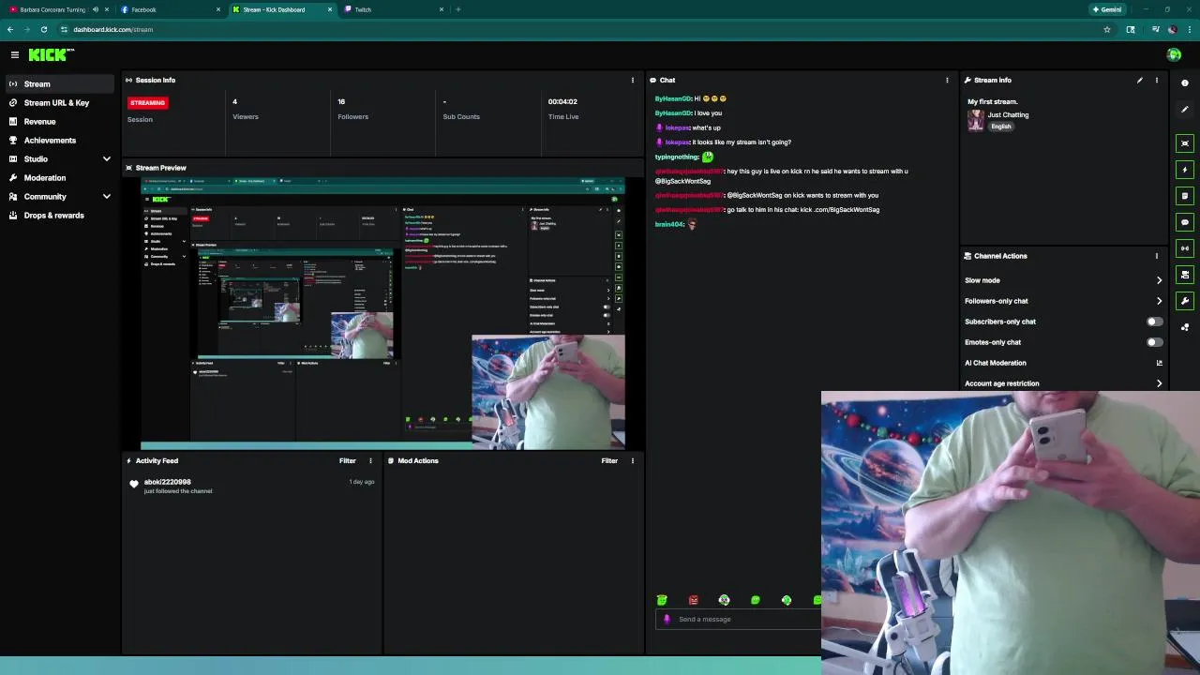Open the hamburger menu beside the Kick logo

click(x=15, y=55)
